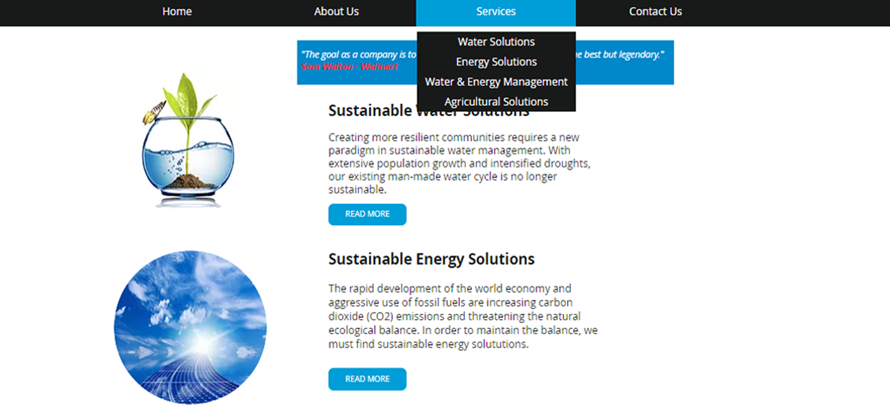This screenshot has height=415, width=890.
Task: Navigate to Contact Us
Action: point(655,11)
